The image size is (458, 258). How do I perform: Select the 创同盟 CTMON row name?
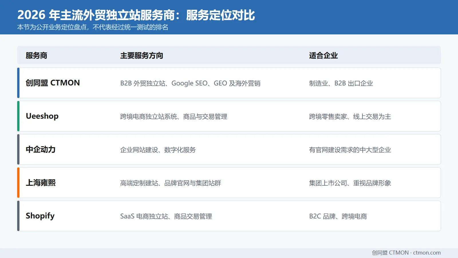(x=53, y=83)
